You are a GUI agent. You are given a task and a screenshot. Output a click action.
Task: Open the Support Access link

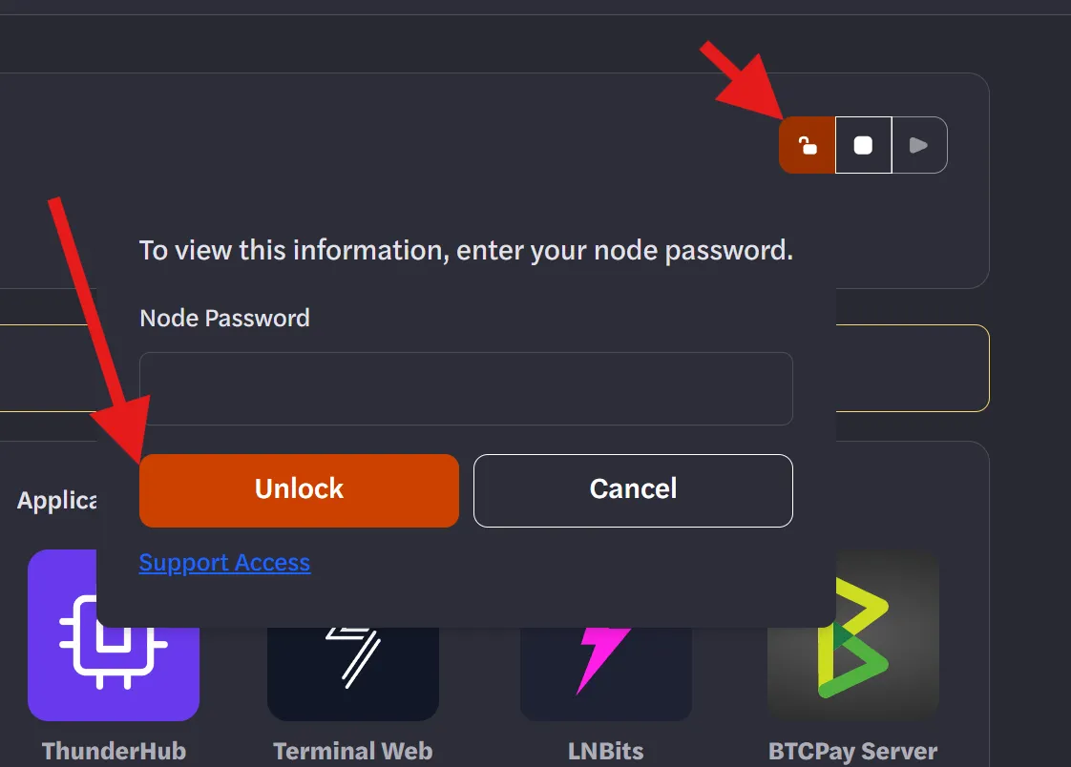tap(224, 563)
